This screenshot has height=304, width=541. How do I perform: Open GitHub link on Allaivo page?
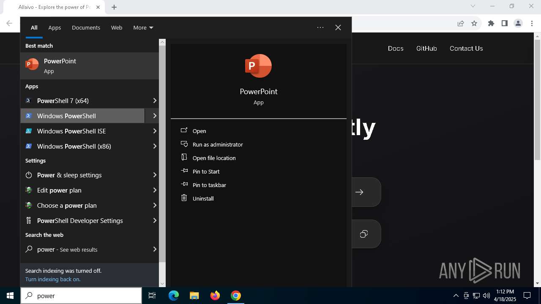[426, 48]
